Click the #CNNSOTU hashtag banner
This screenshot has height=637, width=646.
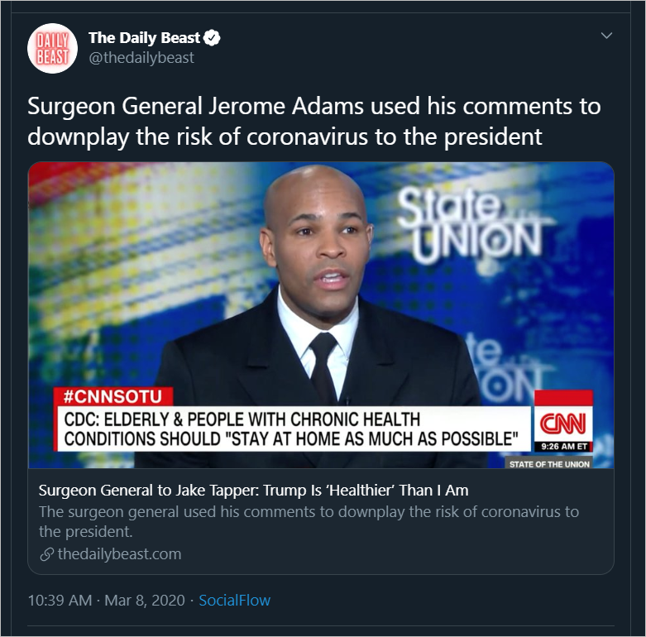point(112,396)
